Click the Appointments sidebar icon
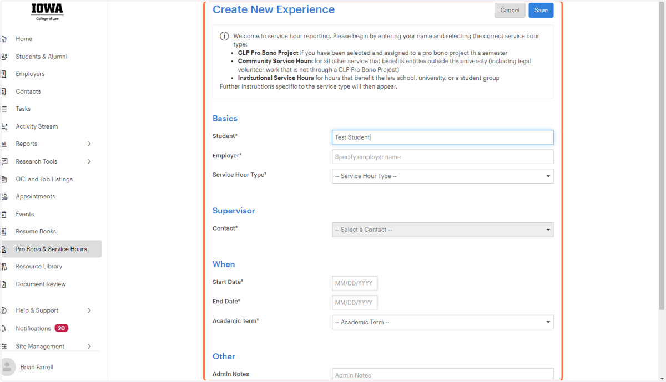This screenshot has height=382, width=666. click(4, 196)
